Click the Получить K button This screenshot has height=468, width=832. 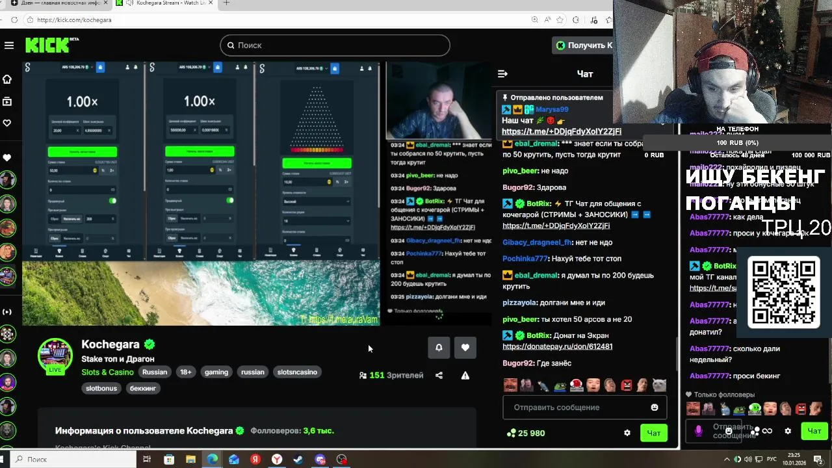click(583, 45)
